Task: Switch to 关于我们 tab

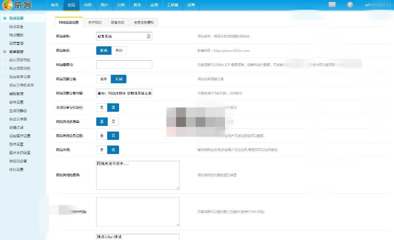Action: [x=95, y=22]
